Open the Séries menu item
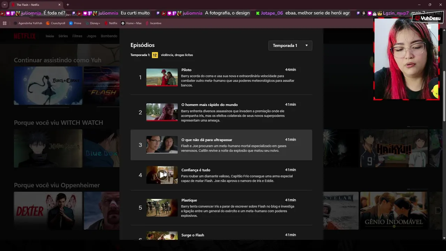The image size is (446, 251). tap(63, 36)
